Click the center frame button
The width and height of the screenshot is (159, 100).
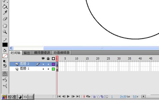pos(84,97)
